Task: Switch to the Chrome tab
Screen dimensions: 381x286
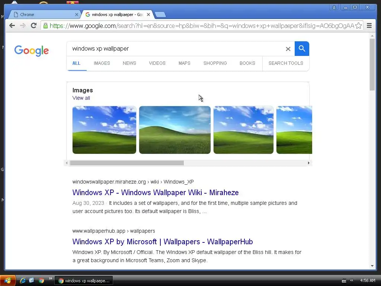Action: point(44,15)
